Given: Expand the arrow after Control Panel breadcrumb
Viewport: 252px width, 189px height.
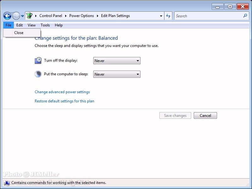Looking at the screenshot, I should pyautogui.click(x=66, y=16).
